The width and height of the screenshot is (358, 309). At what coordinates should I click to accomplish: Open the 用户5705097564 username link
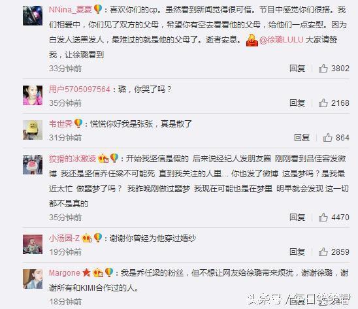[80, 89]
